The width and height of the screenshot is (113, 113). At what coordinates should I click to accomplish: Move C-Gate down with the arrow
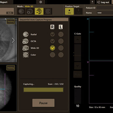(x=77, y=66)
